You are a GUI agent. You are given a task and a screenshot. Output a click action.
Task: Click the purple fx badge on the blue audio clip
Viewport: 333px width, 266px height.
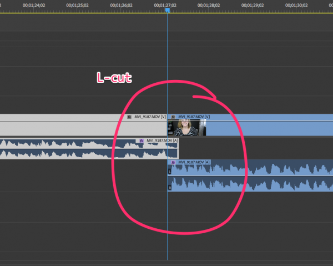pos(173,163)
